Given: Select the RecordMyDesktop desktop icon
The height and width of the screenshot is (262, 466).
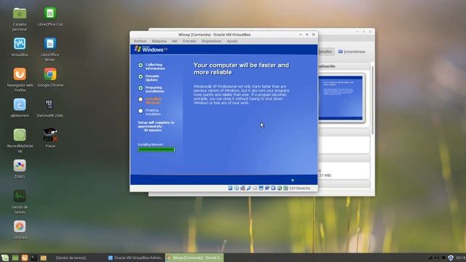Looking at the screenshot, I should [x=20, y=140].
